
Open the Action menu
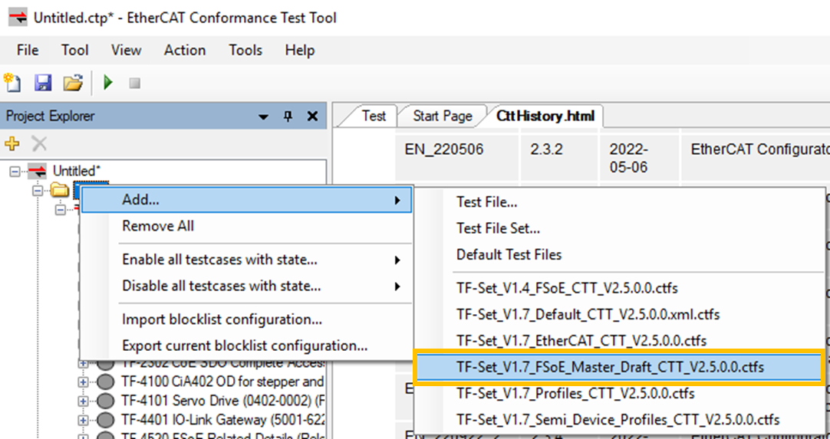tap(185, 51)
